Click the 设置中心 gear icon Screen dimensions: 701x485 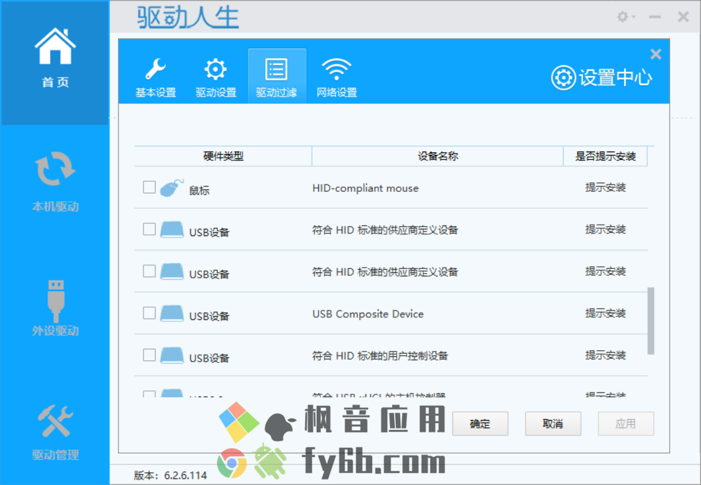[x=563, y=78]
